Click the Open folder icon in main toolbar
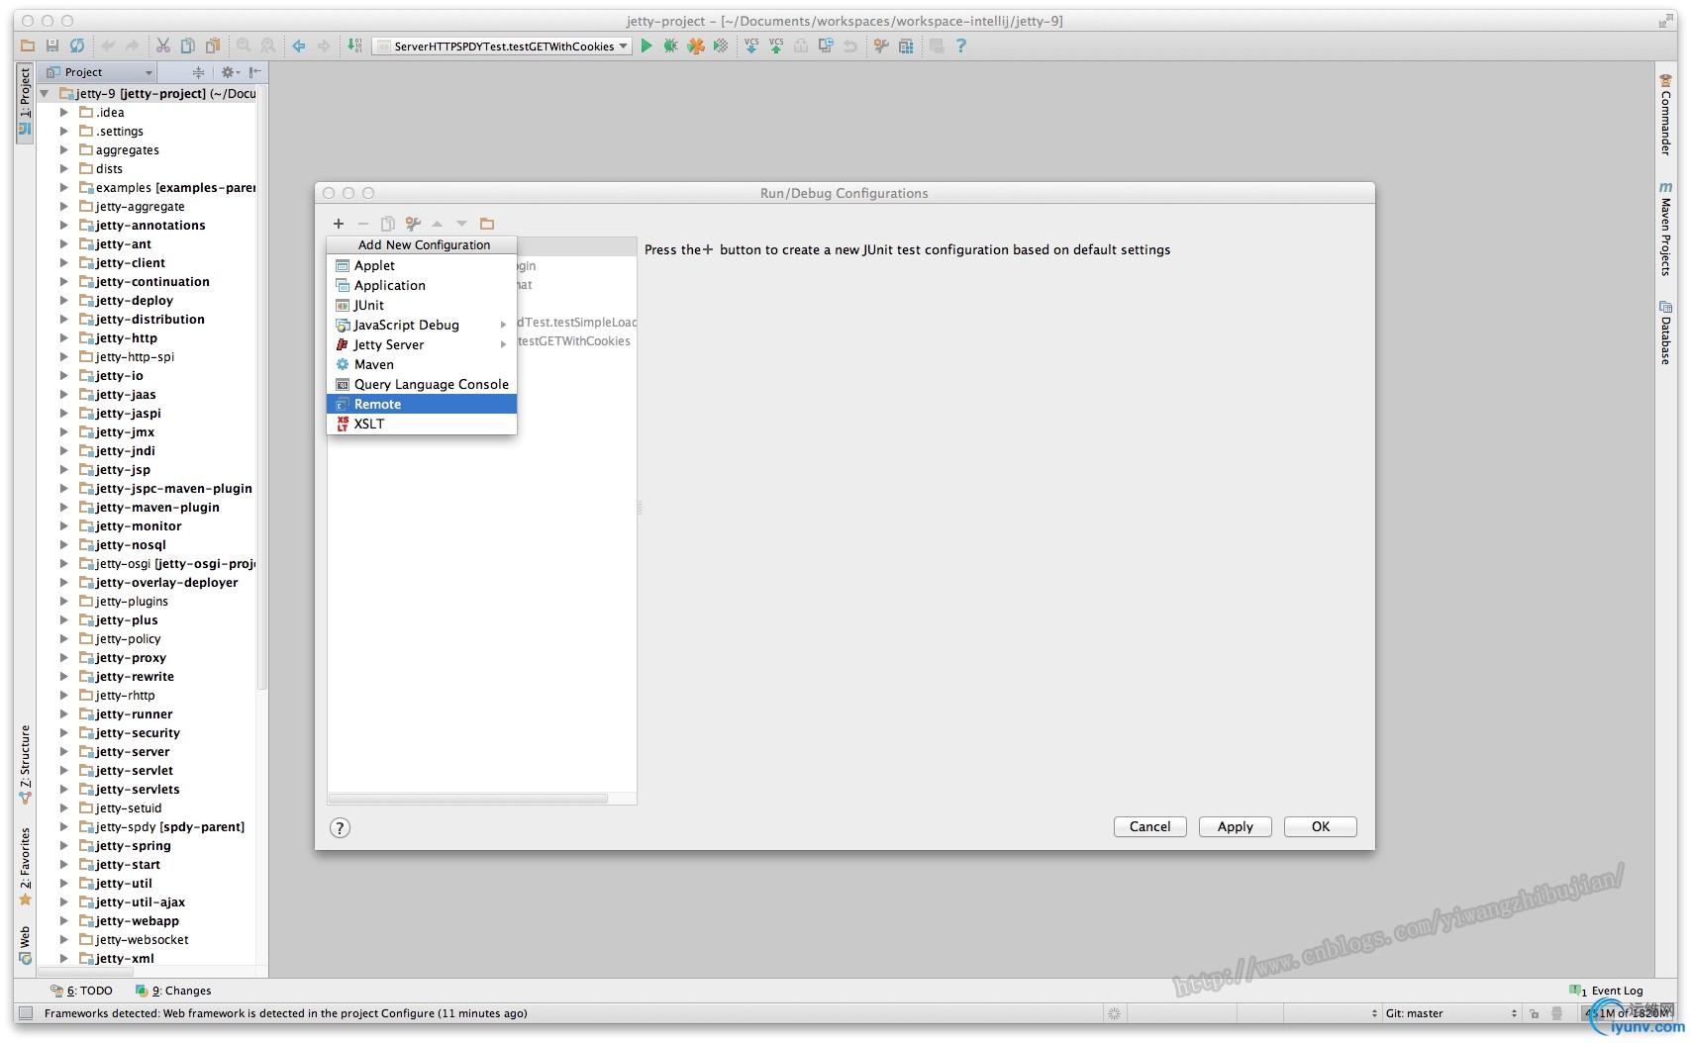 pos(28,46)
